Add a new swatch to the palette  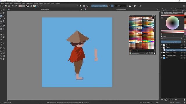pos(145,53)
